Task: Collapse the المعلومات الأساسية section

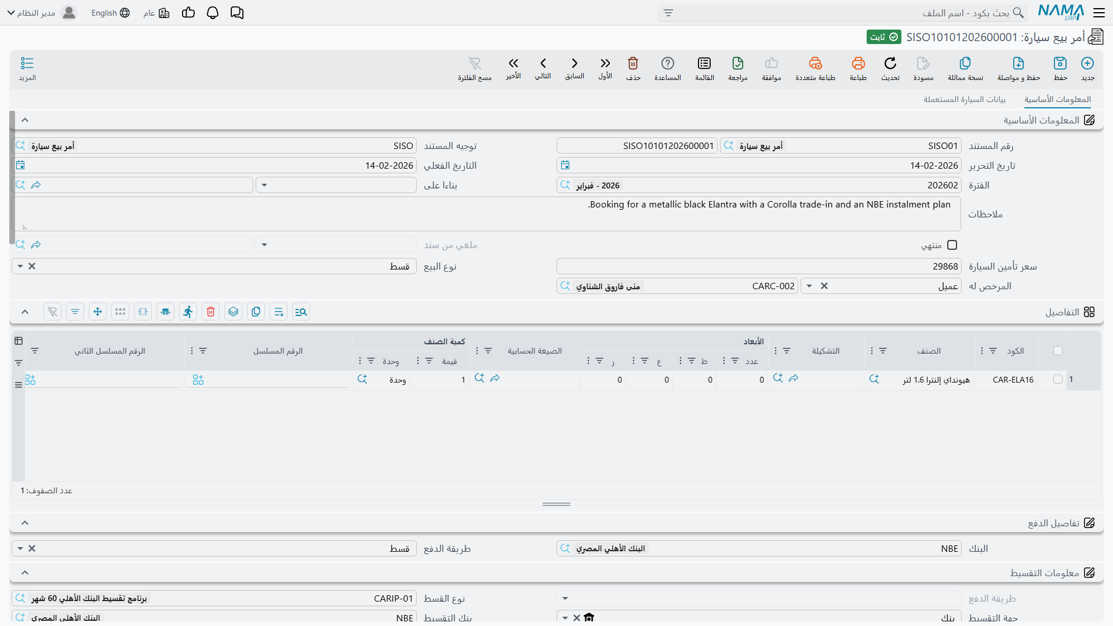Action: pyautogui.click(x=25, y=120)
